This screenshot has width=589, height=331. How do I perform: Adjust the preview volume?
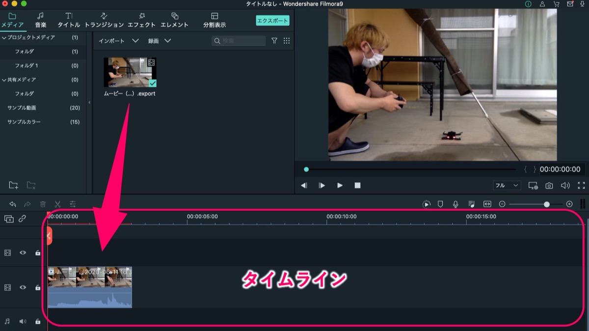point(565,186)
